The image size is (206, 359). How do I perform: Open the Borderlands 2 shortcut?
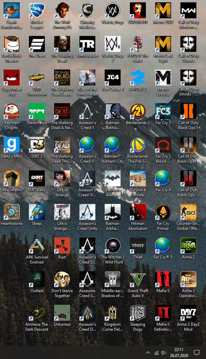pyautogui.click(x=138, y=111)
